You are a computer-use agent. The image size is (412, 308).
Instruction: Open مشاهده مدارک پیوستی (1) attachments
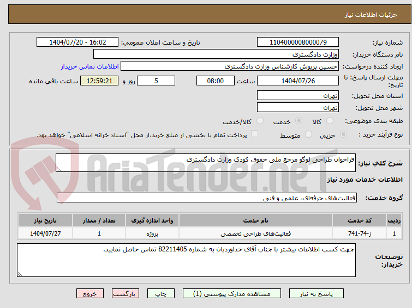(232, 294)
